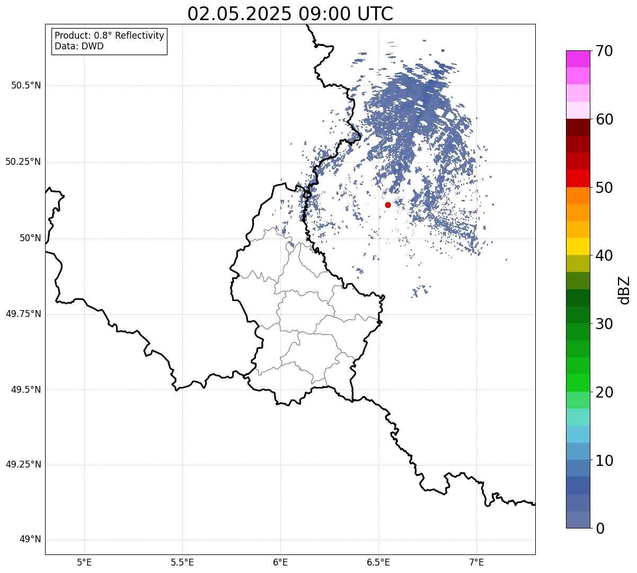Click the "Data: DWD" label
This screenshot has width=637, height=573.
79,46
